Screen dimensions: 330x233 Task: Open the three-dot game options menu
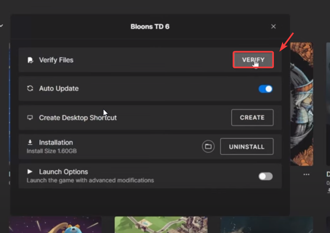[306, 174]
